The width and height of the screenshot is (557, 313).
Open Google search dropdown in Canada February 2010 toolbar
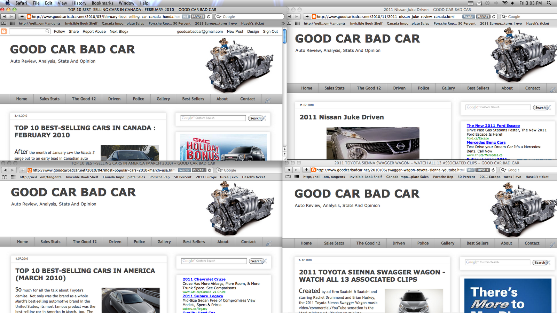pyautogui.click(x=219, y=16)
